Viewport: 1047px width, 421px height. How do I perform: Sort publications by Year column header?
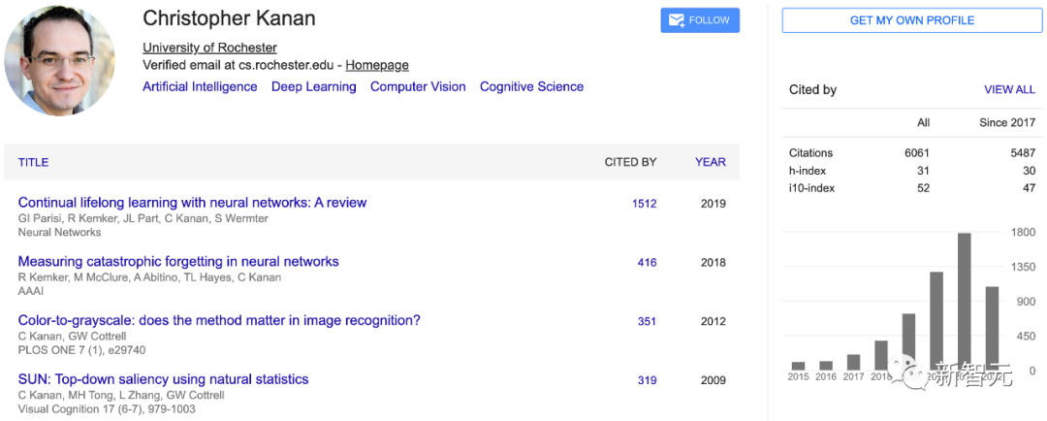pos(710,162)
